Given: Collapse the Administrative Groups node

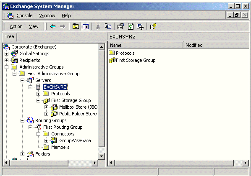Looking at the screenshot, I should 6,67.
